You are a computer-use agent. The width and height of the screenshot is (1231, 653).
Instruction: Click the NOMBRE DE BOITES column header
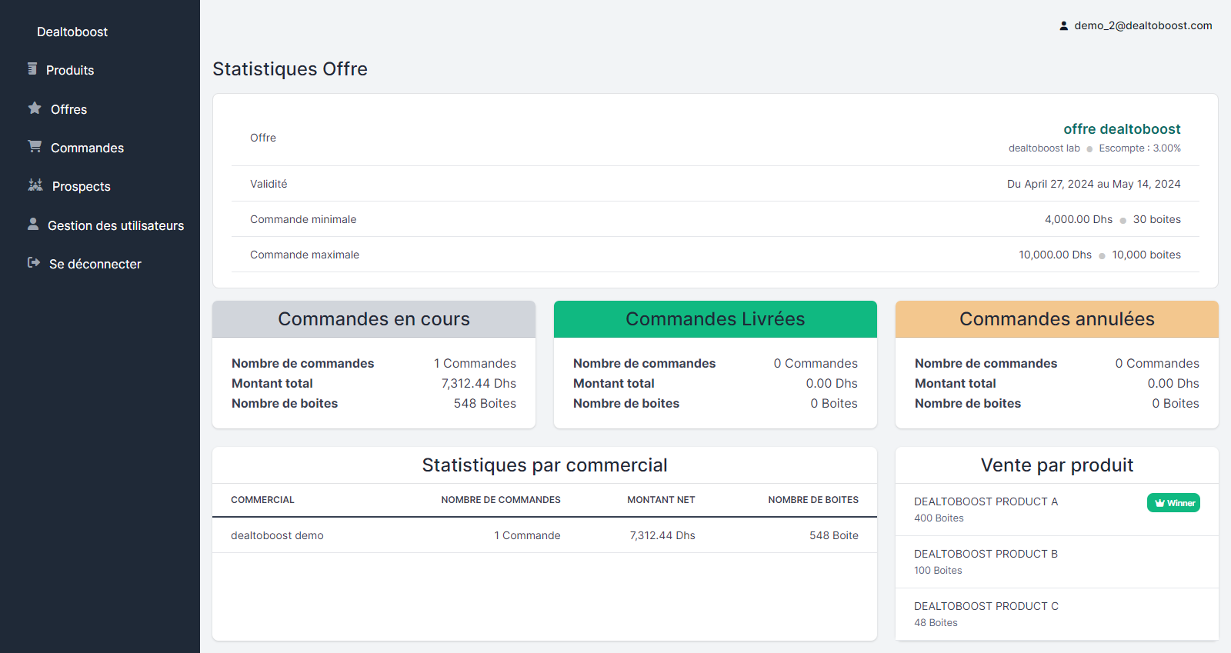813,500
